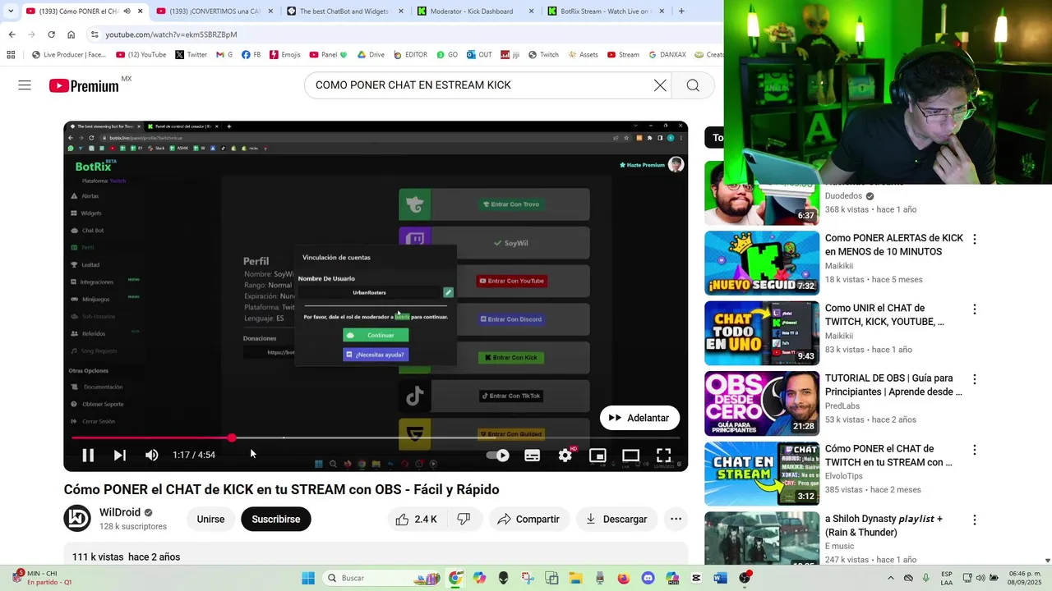This screenshot has width=1052, height=591.
Task: Skip to next video button
Action: (x=120, y=455)
